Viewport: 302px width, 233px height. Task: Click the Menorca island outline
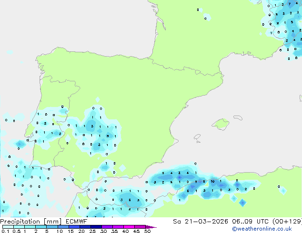click(x=238, y=117)
